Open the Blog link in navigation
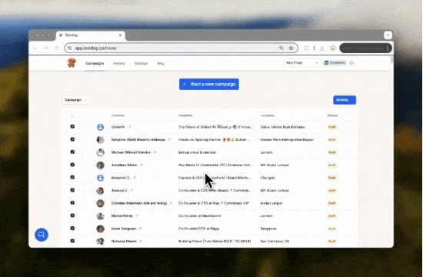The image size is (423, 277). (161, 63)
